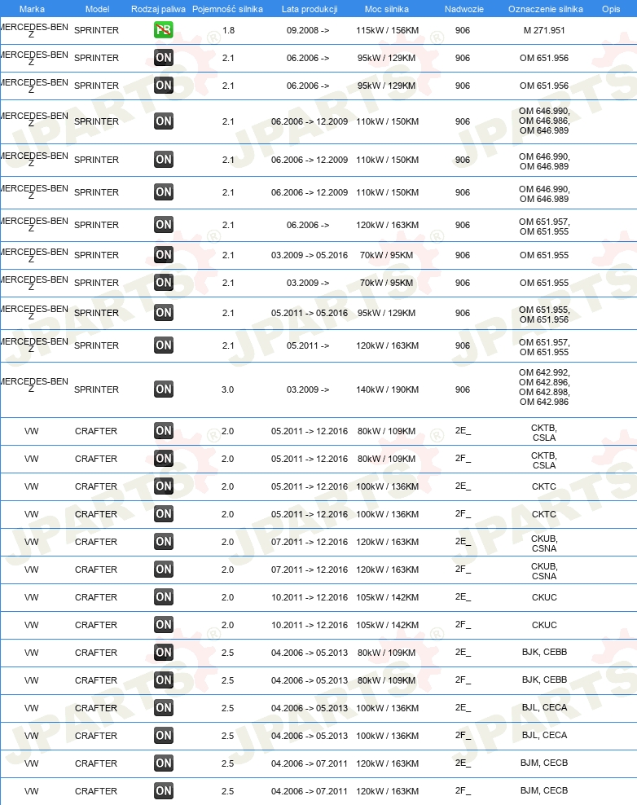Click the green PB petrol fuel icon
637x805 pixels.
click(x=163, y=30)
